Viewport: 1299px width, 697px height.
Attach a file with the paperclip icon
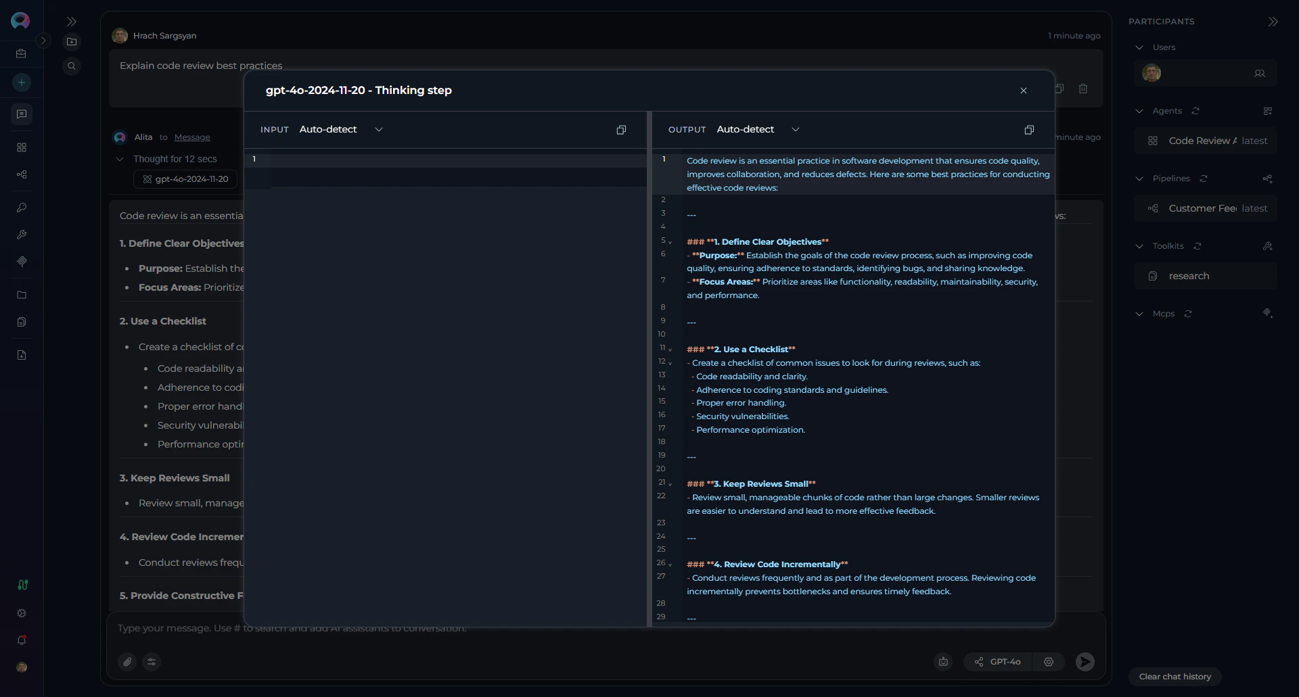point(127,662)
